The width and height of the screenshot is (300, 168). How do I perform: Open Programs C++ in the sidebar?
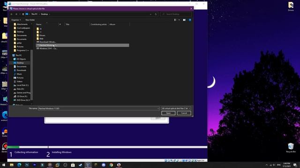21,50
